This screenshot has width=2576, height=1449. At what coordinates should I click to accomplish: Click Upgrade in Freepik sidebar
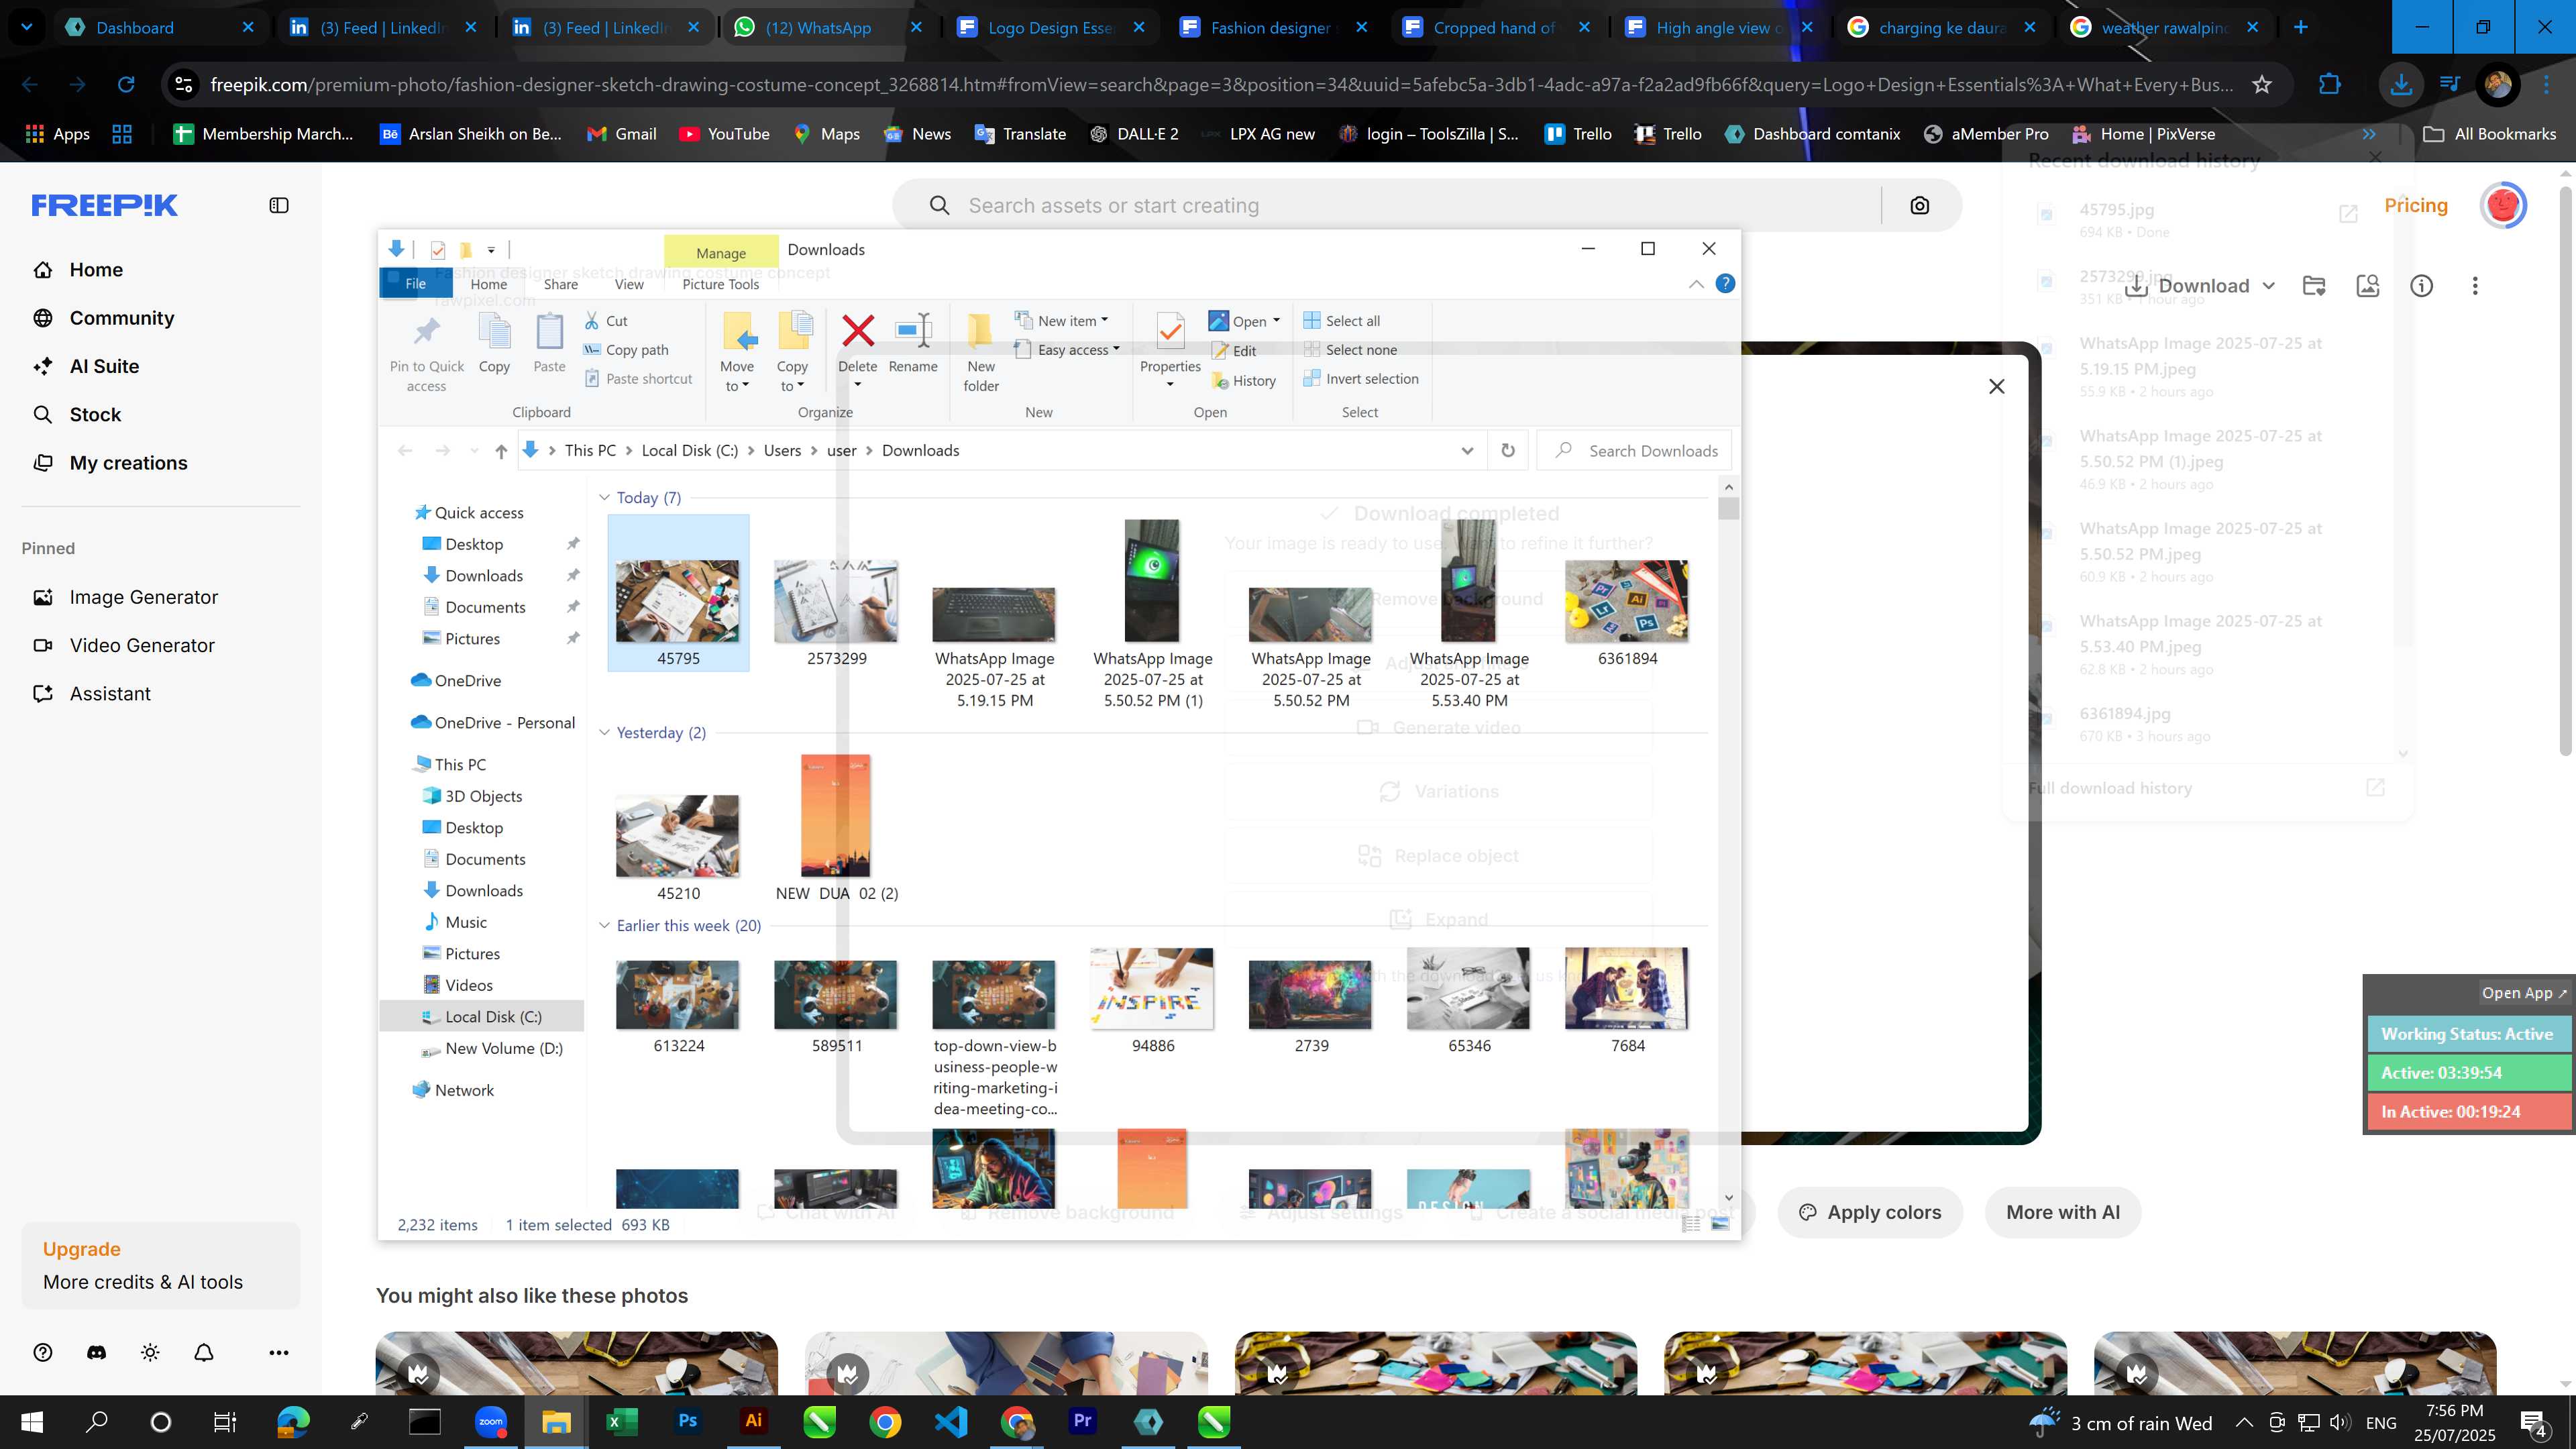coord(82,1249)
